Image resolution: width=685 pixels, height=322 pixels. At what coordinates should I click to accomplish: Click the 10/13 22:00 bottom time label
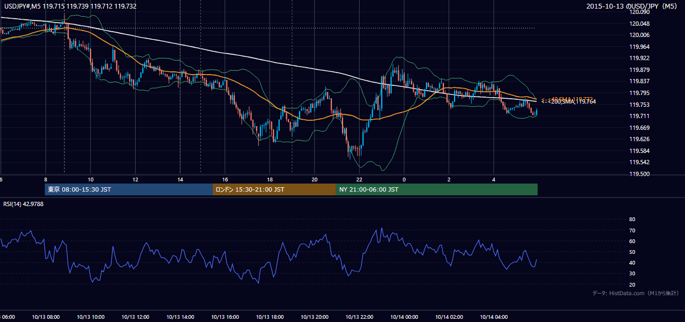point(359,317)
